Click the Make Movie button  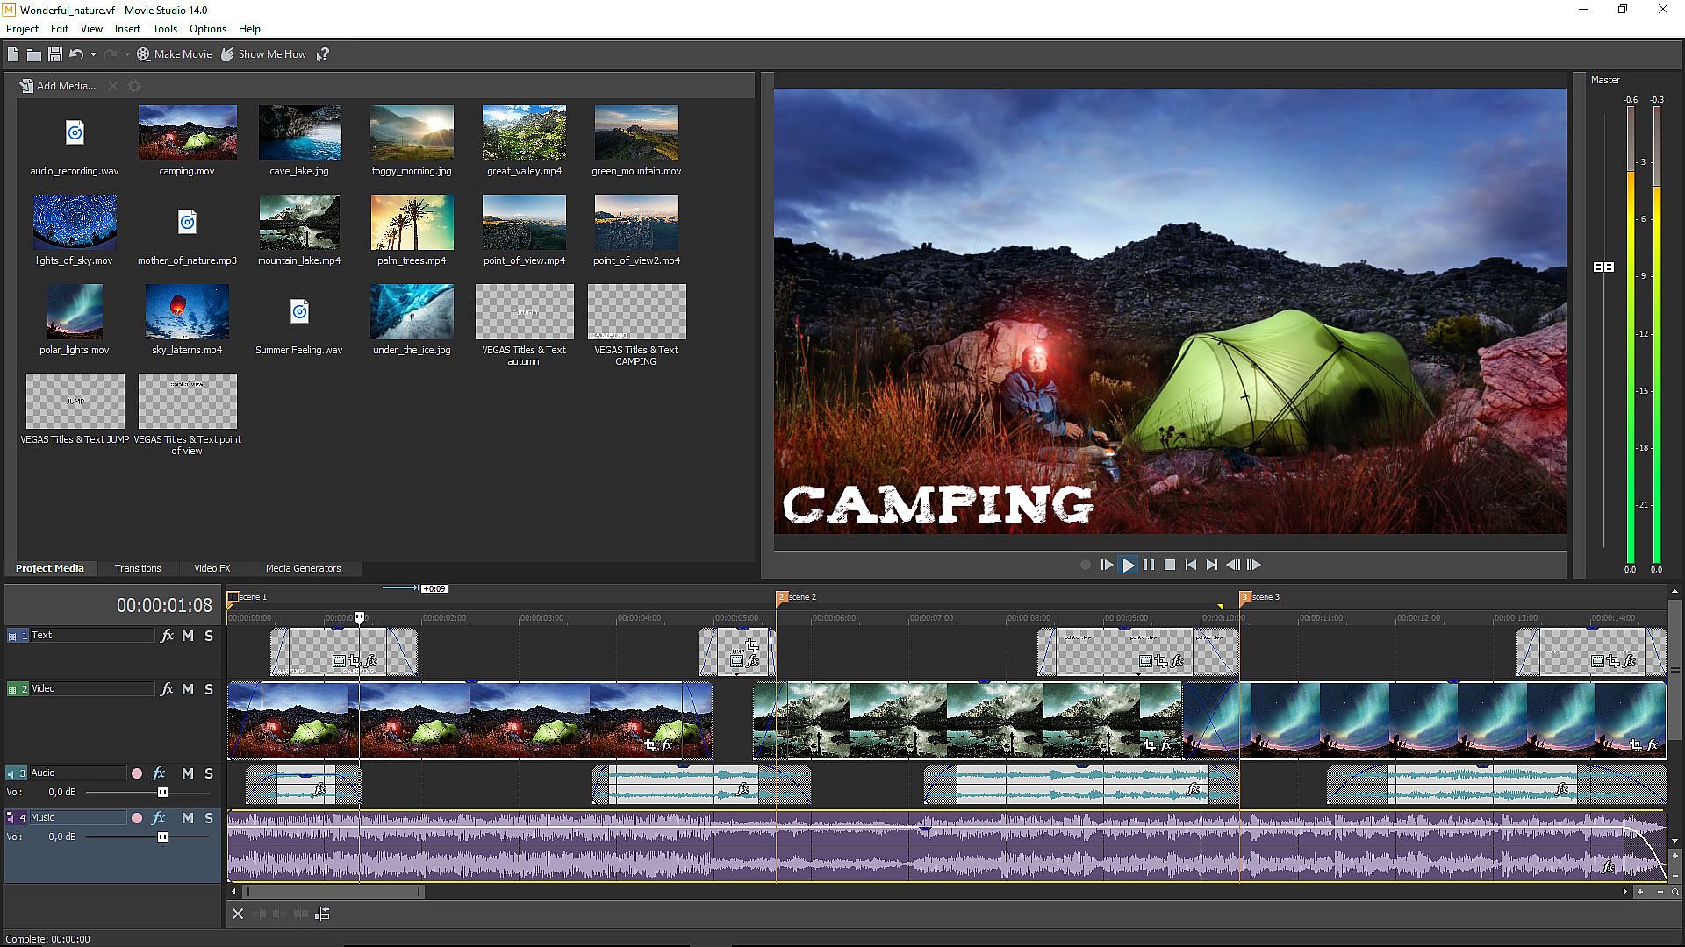pyautogui.click(x=174, y=54)
